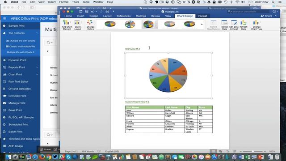Pick the fifth pie chart style
Screen dimensions: 286x161
tap(189, 24)
